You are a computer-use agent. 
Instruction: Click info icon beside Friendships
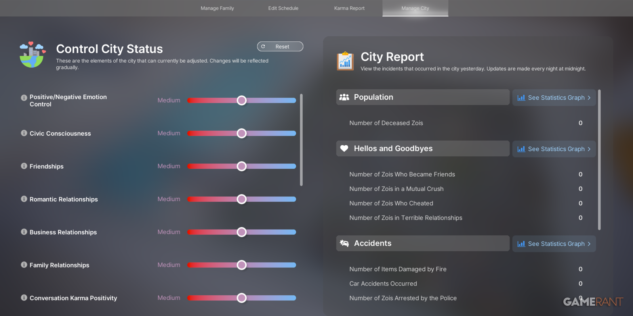(24, 166)
